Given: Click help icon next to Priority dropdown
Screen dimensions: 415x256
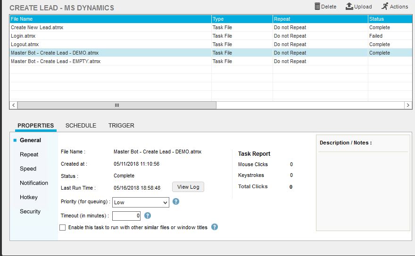Looking at the screenshot, I should pos(176,201).
